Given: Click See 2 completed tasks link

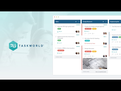Looking at the screenshot, I should point(101,72).
